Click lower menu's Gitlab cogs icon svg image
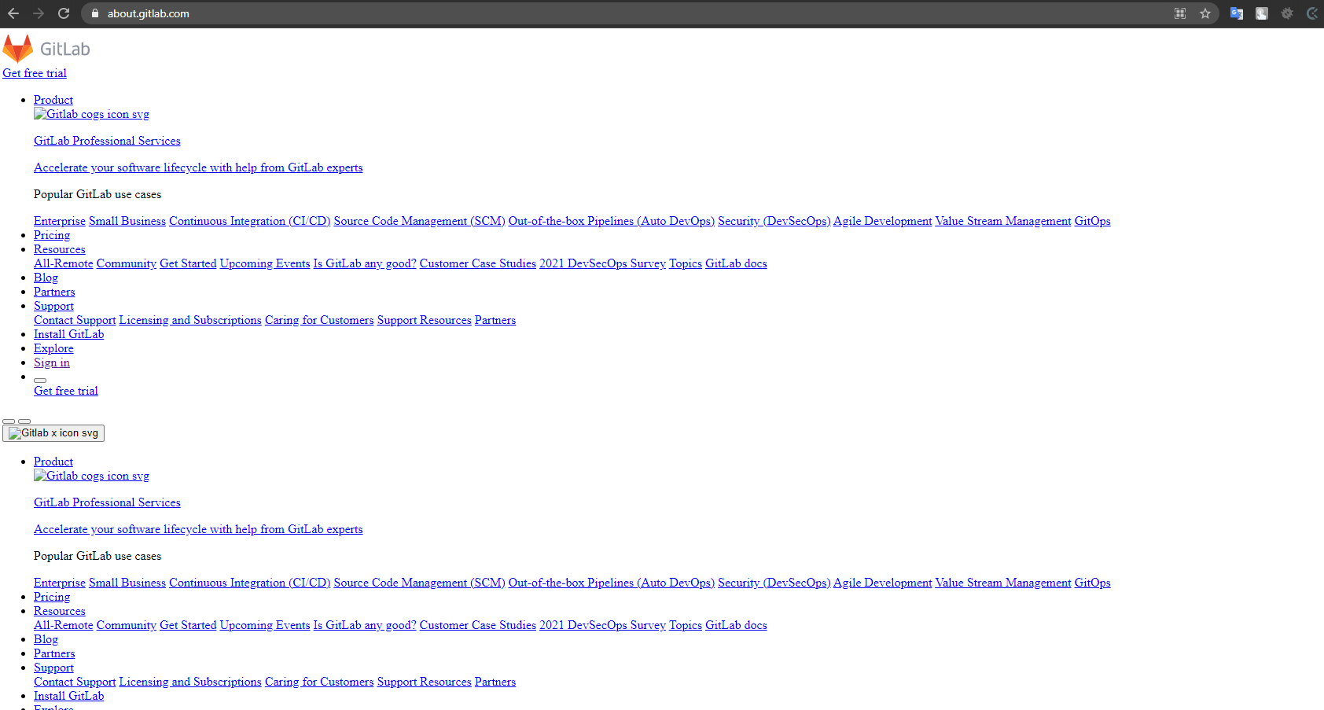This screenshot has width=1324, height=710. [91, 476]
